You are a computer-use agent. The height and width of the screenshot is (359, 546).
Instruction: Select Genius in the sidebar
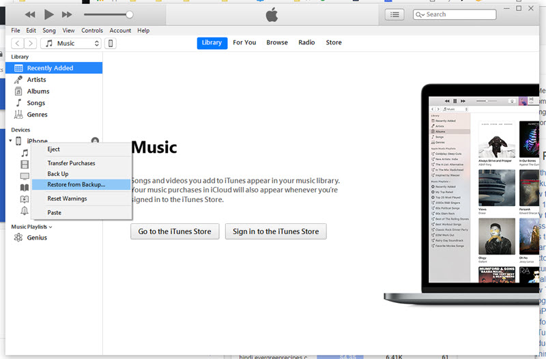tap(54, 238)
